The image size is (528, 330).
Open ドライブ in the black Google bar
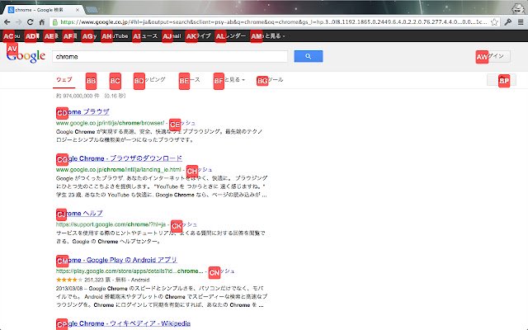point(198,36)
